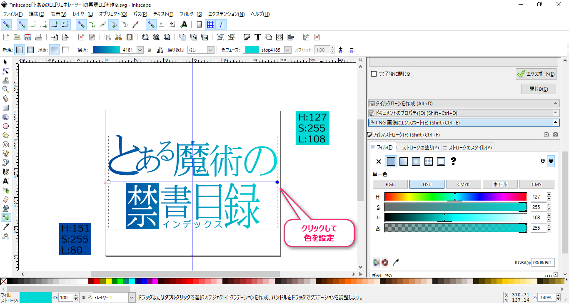Open the XML editor icon
Screen dimensions: 569x303
(x=280, y=37)
